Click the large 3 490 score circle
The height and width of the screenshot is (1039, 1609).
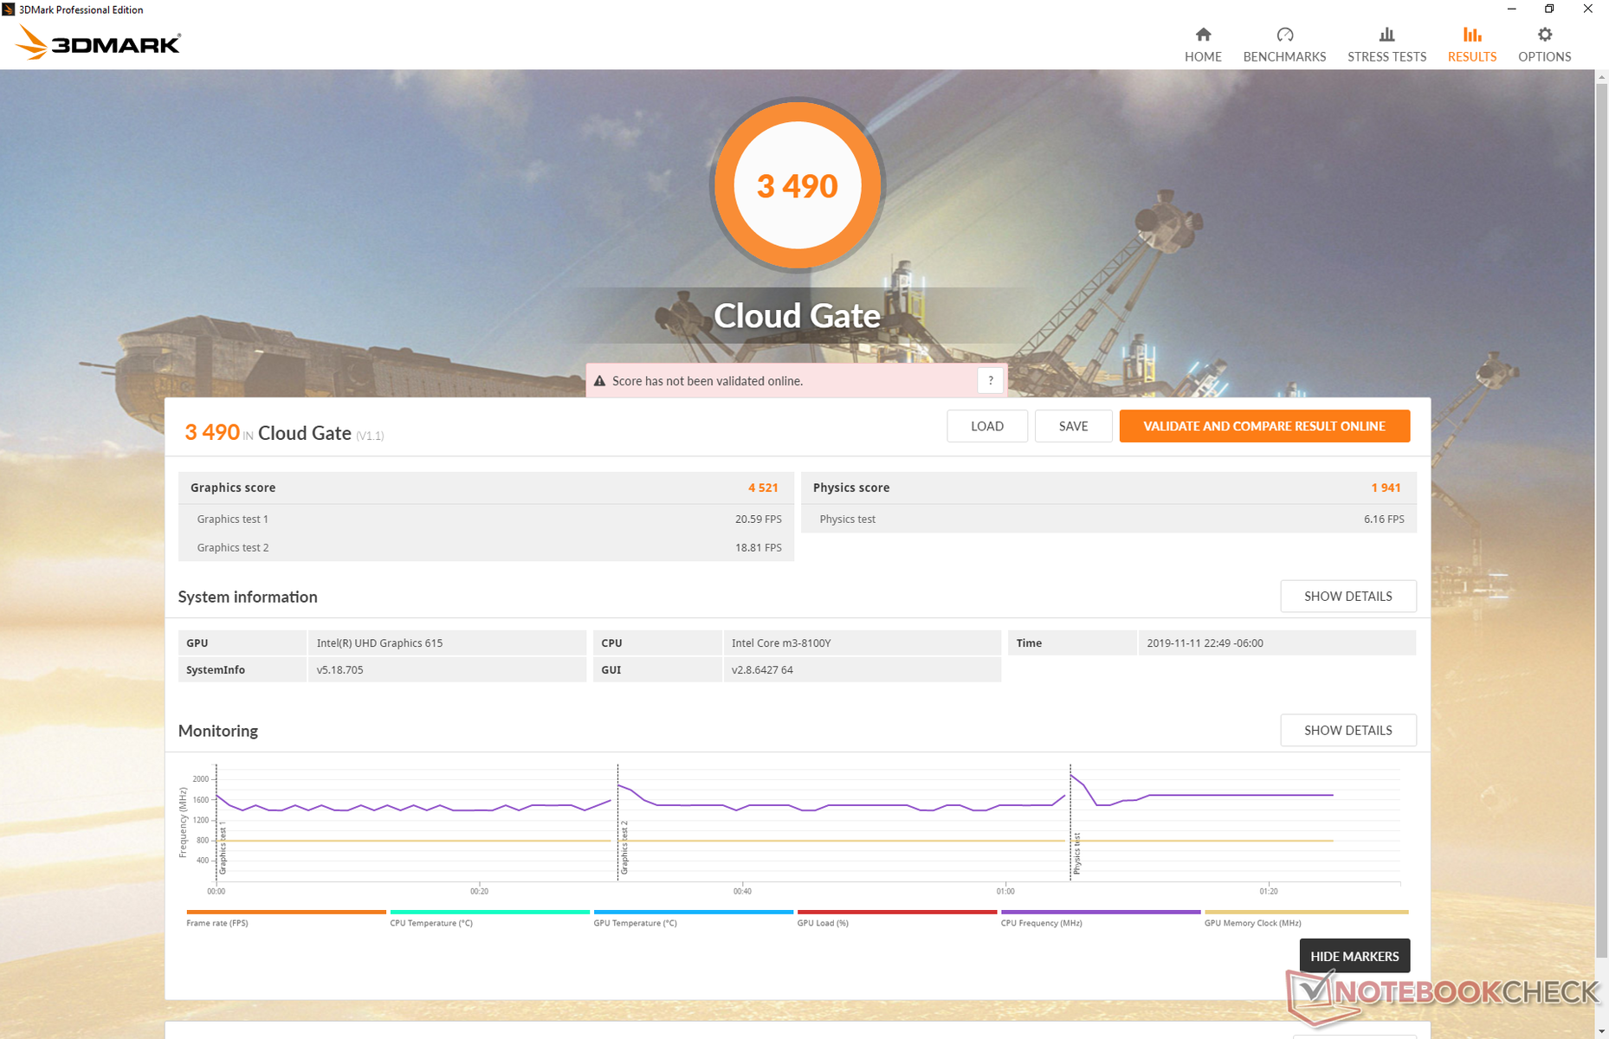(x=798, y=185)
